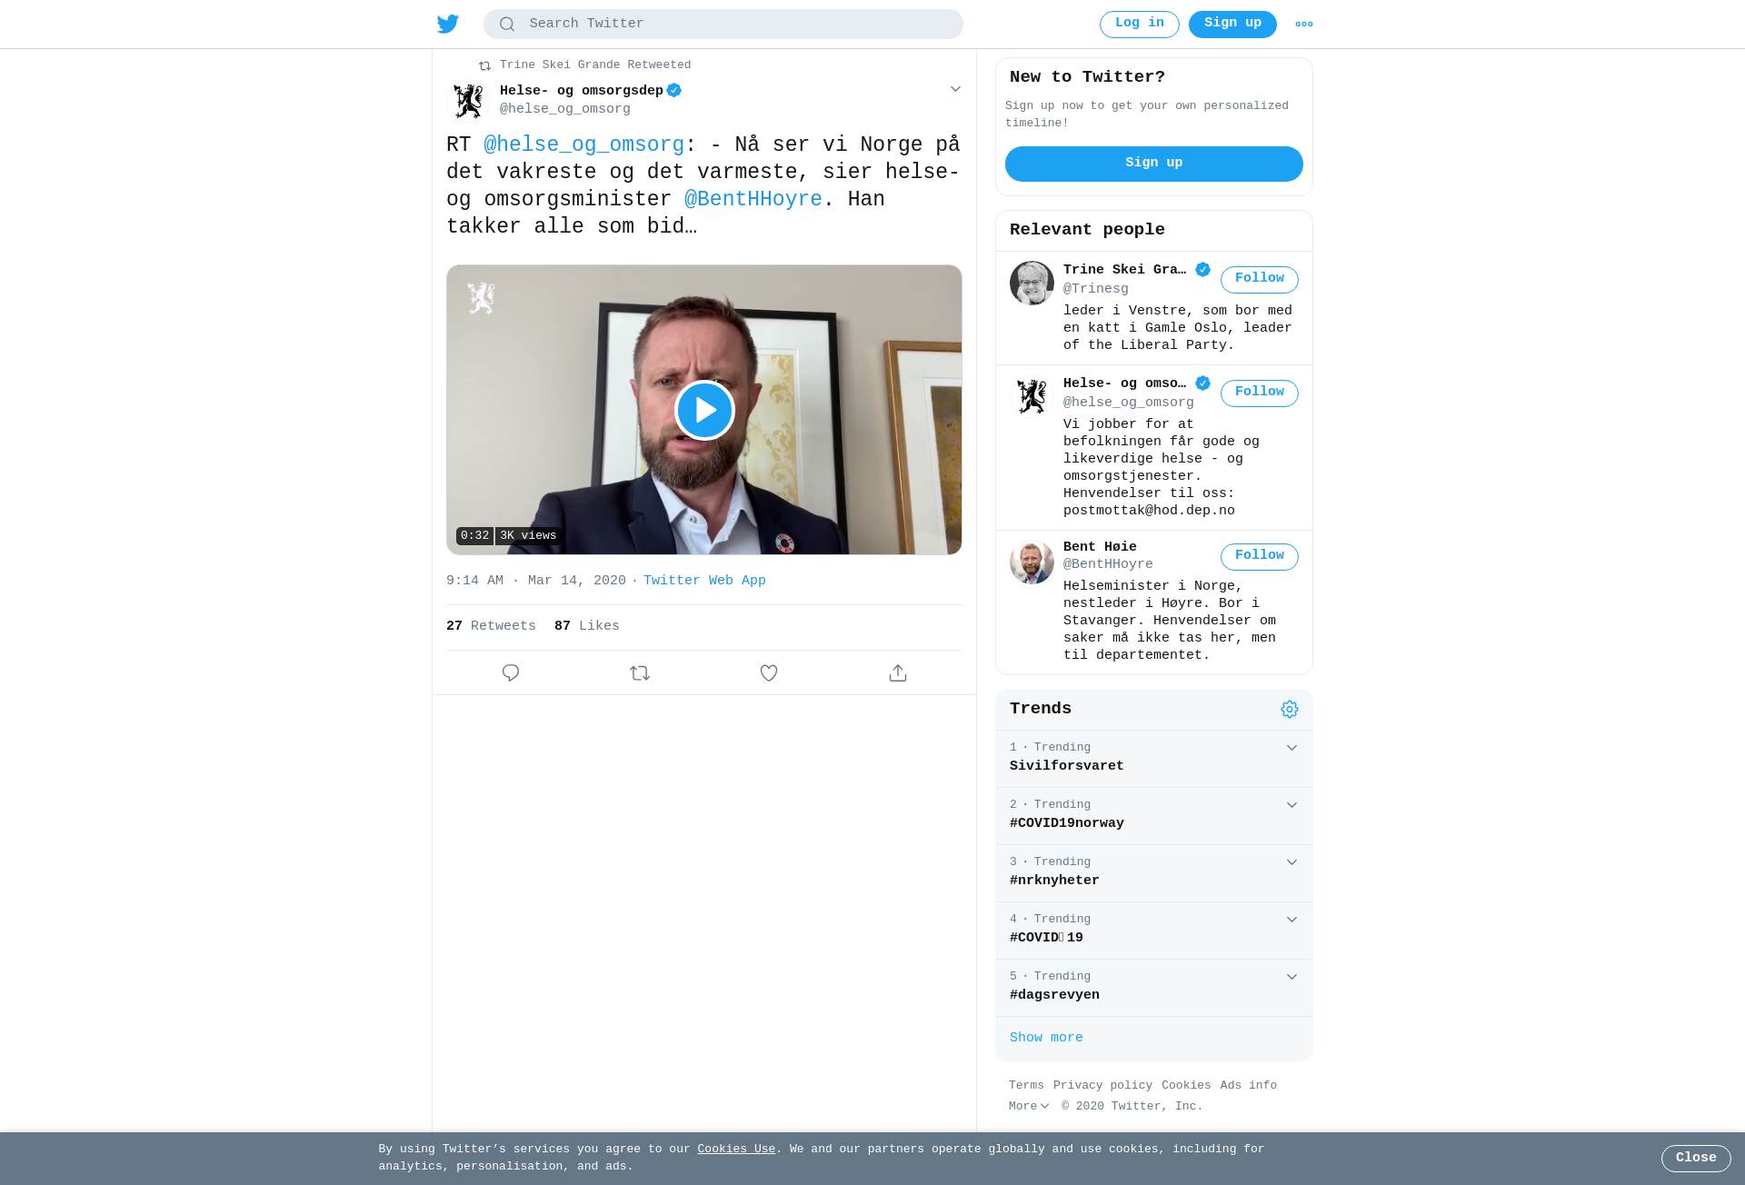Open the Cookies Use link
This screenshot has height=1185, width=1745.
coord(736,1149)
